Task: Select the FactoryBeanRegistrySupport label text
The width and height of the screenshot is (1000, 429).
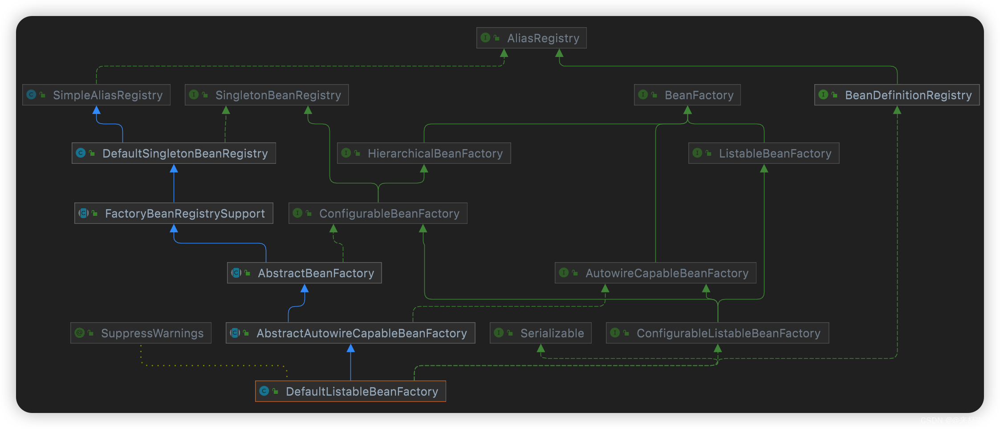Action: [185, 214]
